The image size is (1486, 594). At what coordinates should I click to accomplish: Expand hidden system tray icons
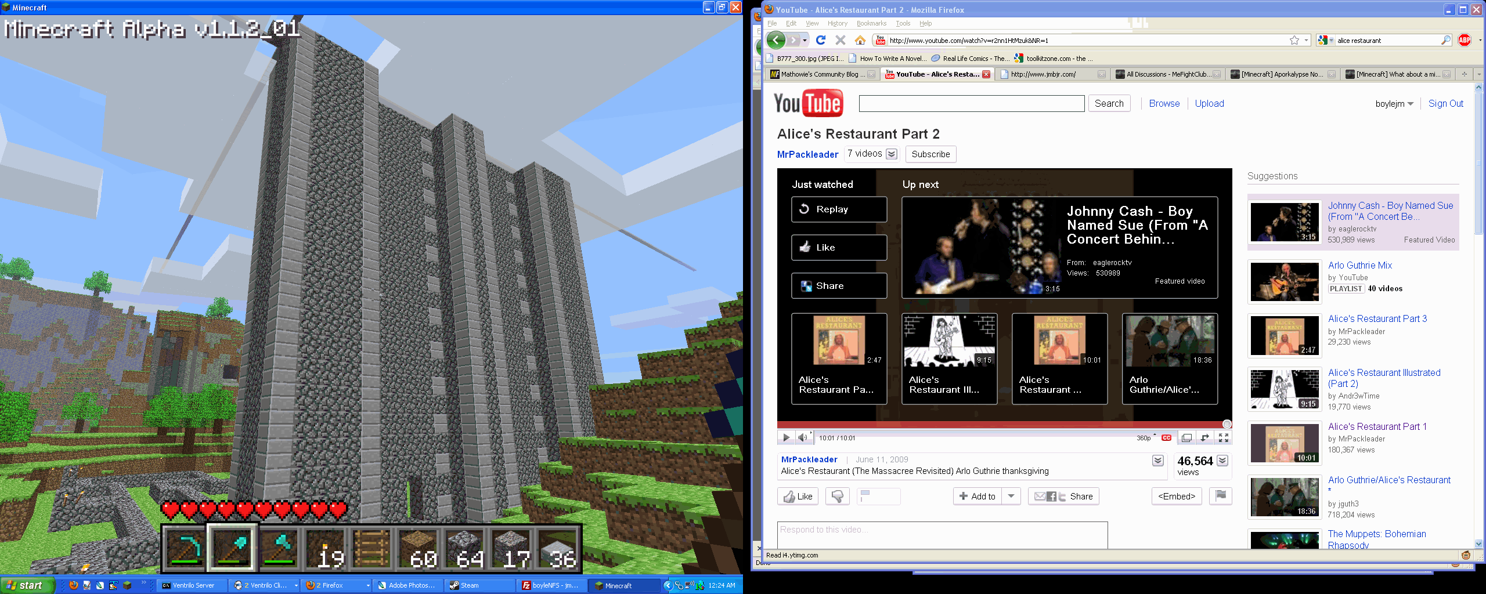[668, 585]
